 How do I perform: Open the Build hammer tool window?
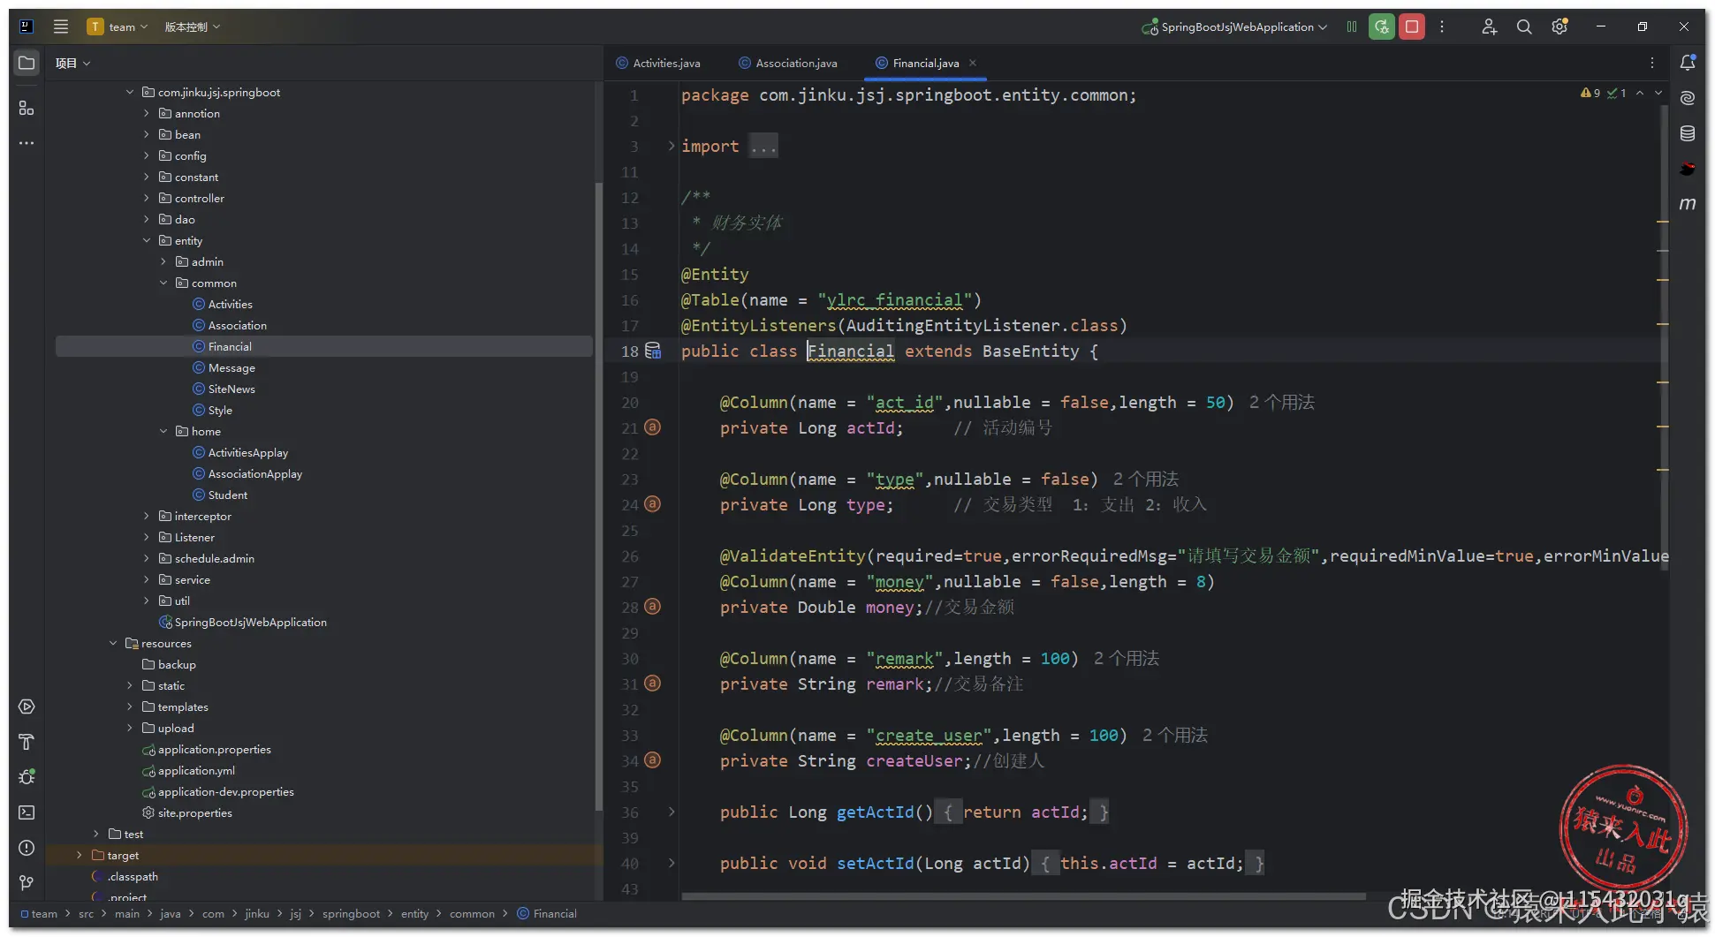pyautogui.click(x=27, y=742)
